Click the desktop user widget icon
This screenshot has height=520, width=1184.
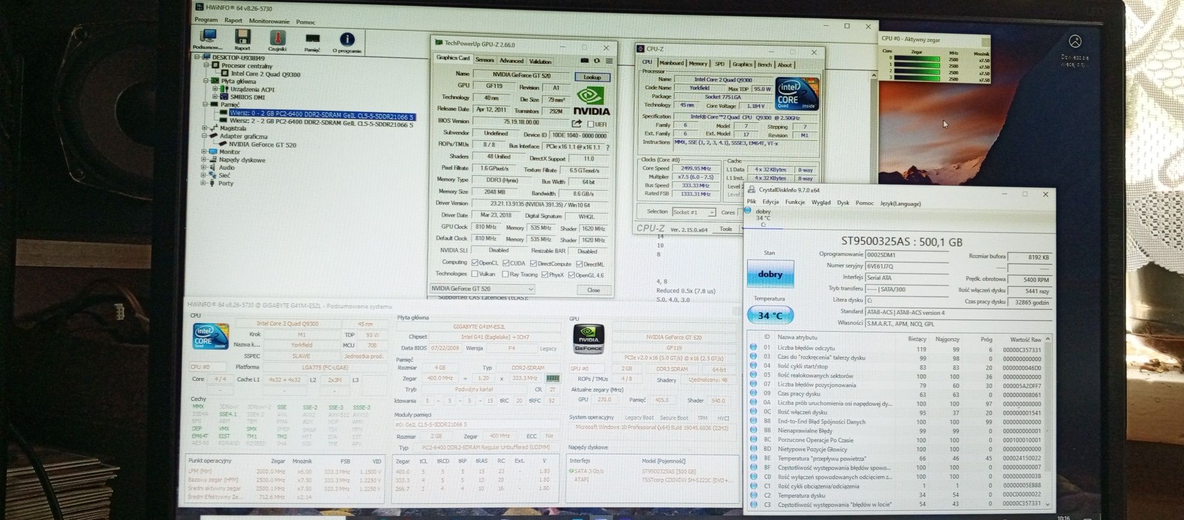coord(1075,41)
